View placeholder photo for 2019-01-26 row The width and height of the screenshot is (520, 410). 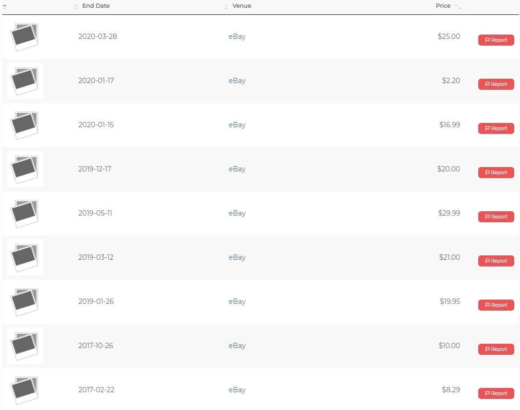(24, 301)
